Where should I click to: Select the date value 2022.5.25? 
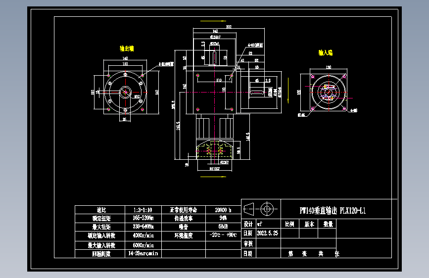(x=267, y=233)
